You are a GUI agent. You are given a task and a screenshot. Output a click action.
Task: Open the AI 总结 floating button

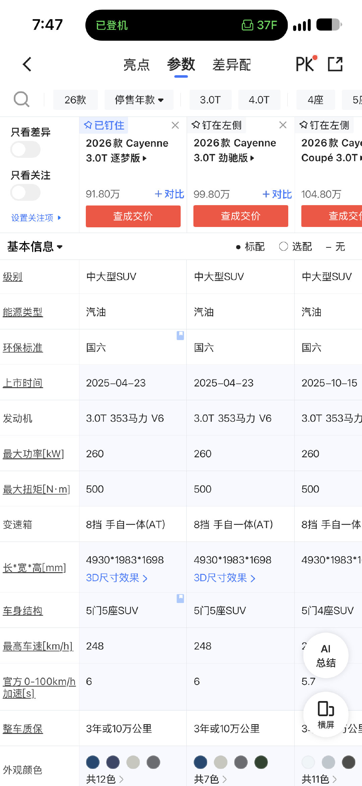[x=326, y=655]
